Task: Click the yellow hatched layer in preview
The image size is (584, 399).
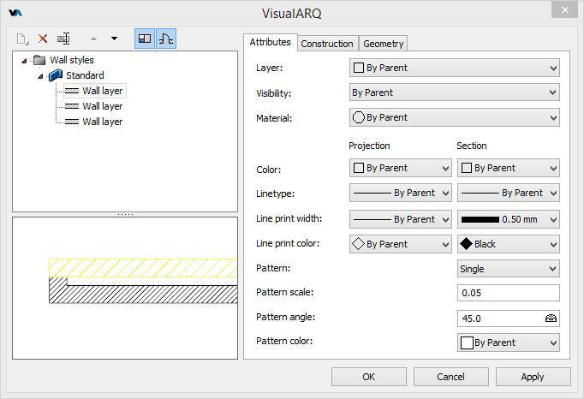Action: click(143, 268)
